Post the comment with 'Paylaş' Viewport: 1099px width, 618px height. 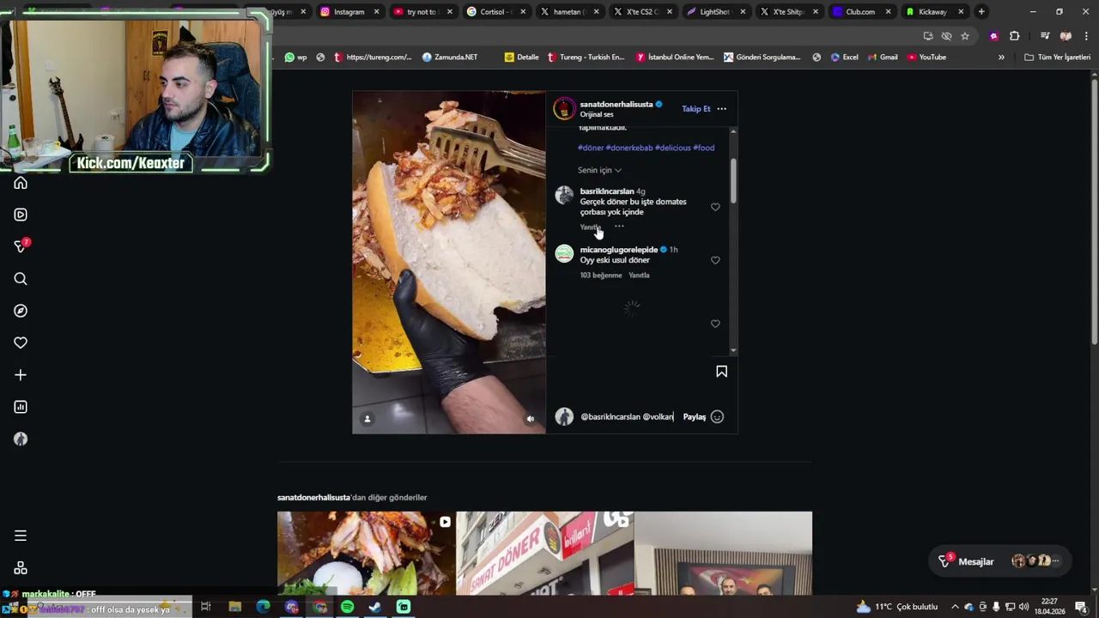pyautogui.click(x=695, y=417)
